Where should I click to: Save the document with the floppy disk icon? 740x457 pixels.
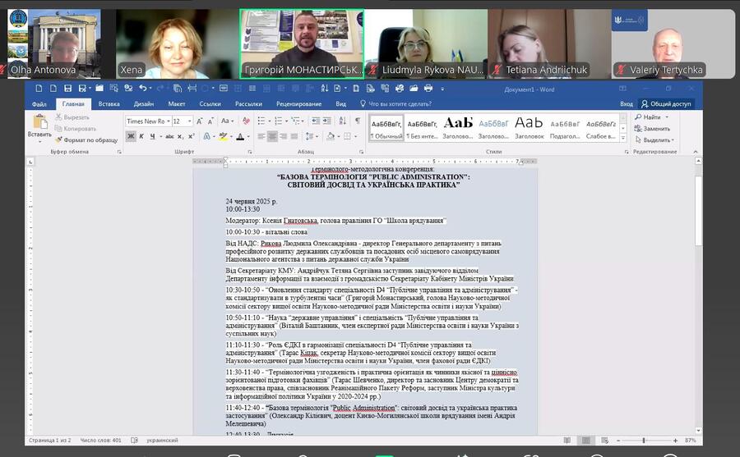coord(67,88)
